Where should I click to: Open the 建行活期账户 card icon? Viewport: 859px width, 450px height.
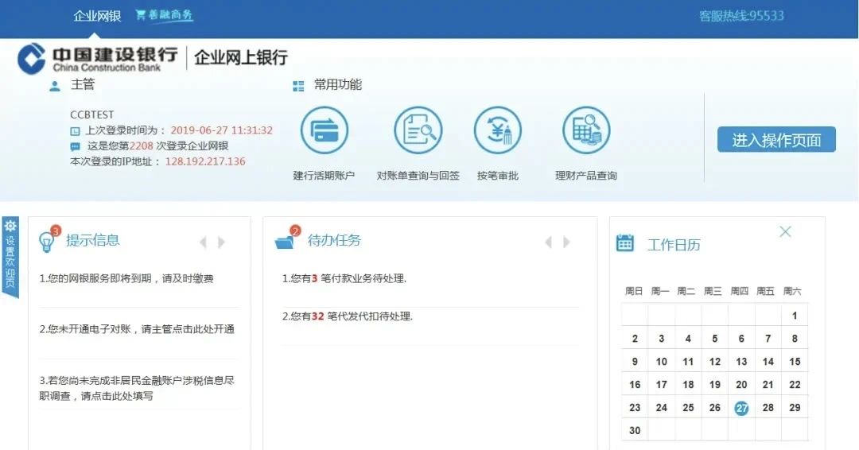325,130
